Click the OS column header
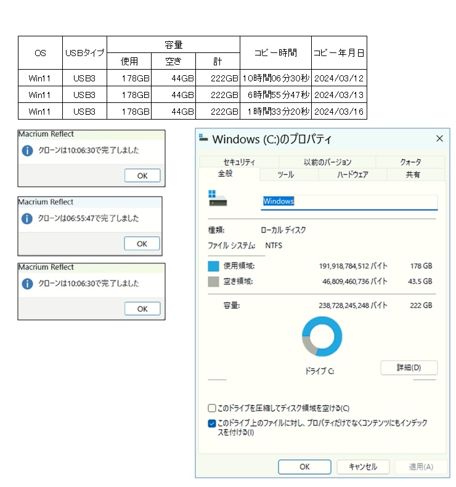Image resolution: width=456 pixels, height=487 pixels. click(x=40, y=53)
